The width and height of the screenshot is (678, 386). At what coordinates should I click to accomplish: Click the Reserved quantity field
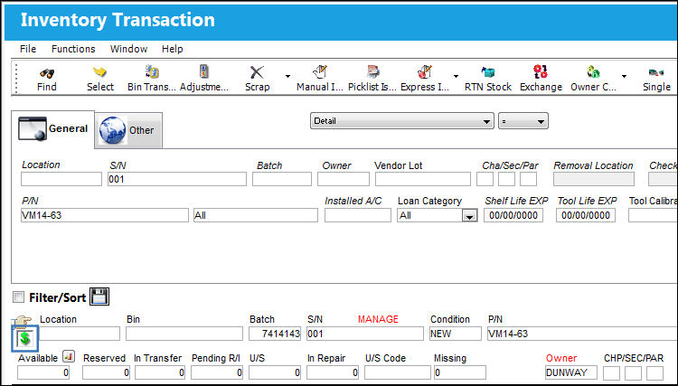106,372
